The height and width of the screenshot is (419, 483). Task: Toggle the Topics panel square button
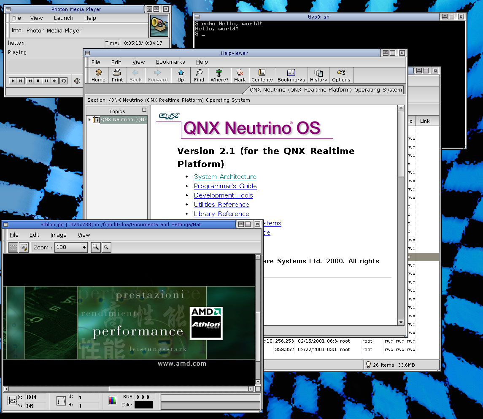pos(144,110)
